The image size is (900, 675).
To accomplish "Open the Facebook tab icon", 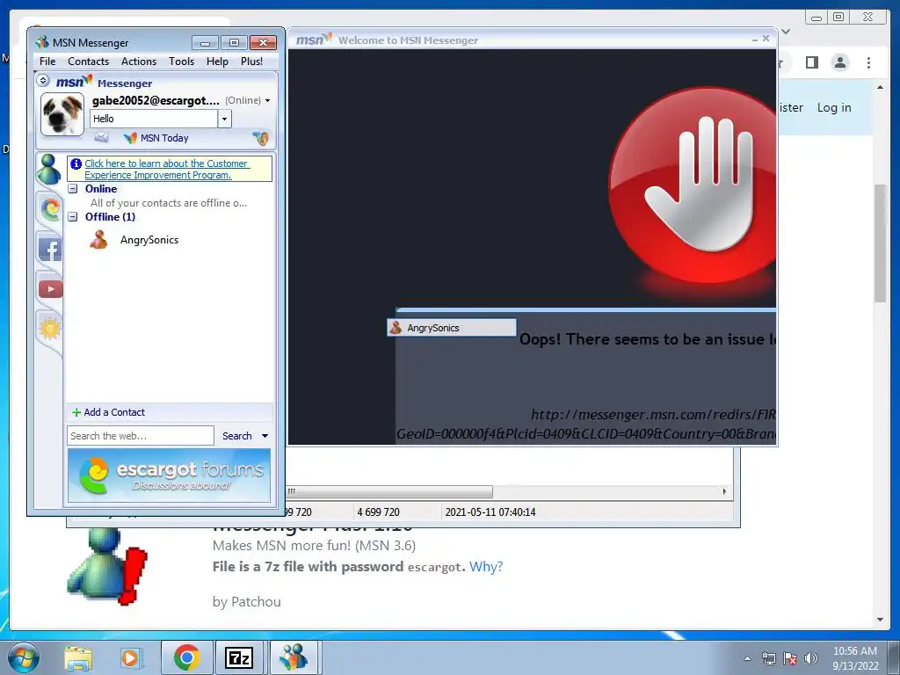I will 50,250.
